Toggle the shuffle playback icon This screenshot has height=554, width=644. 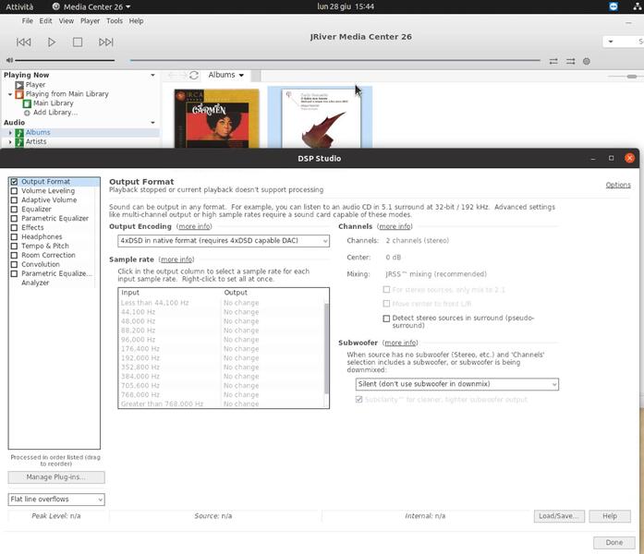[x=570, y=61]
